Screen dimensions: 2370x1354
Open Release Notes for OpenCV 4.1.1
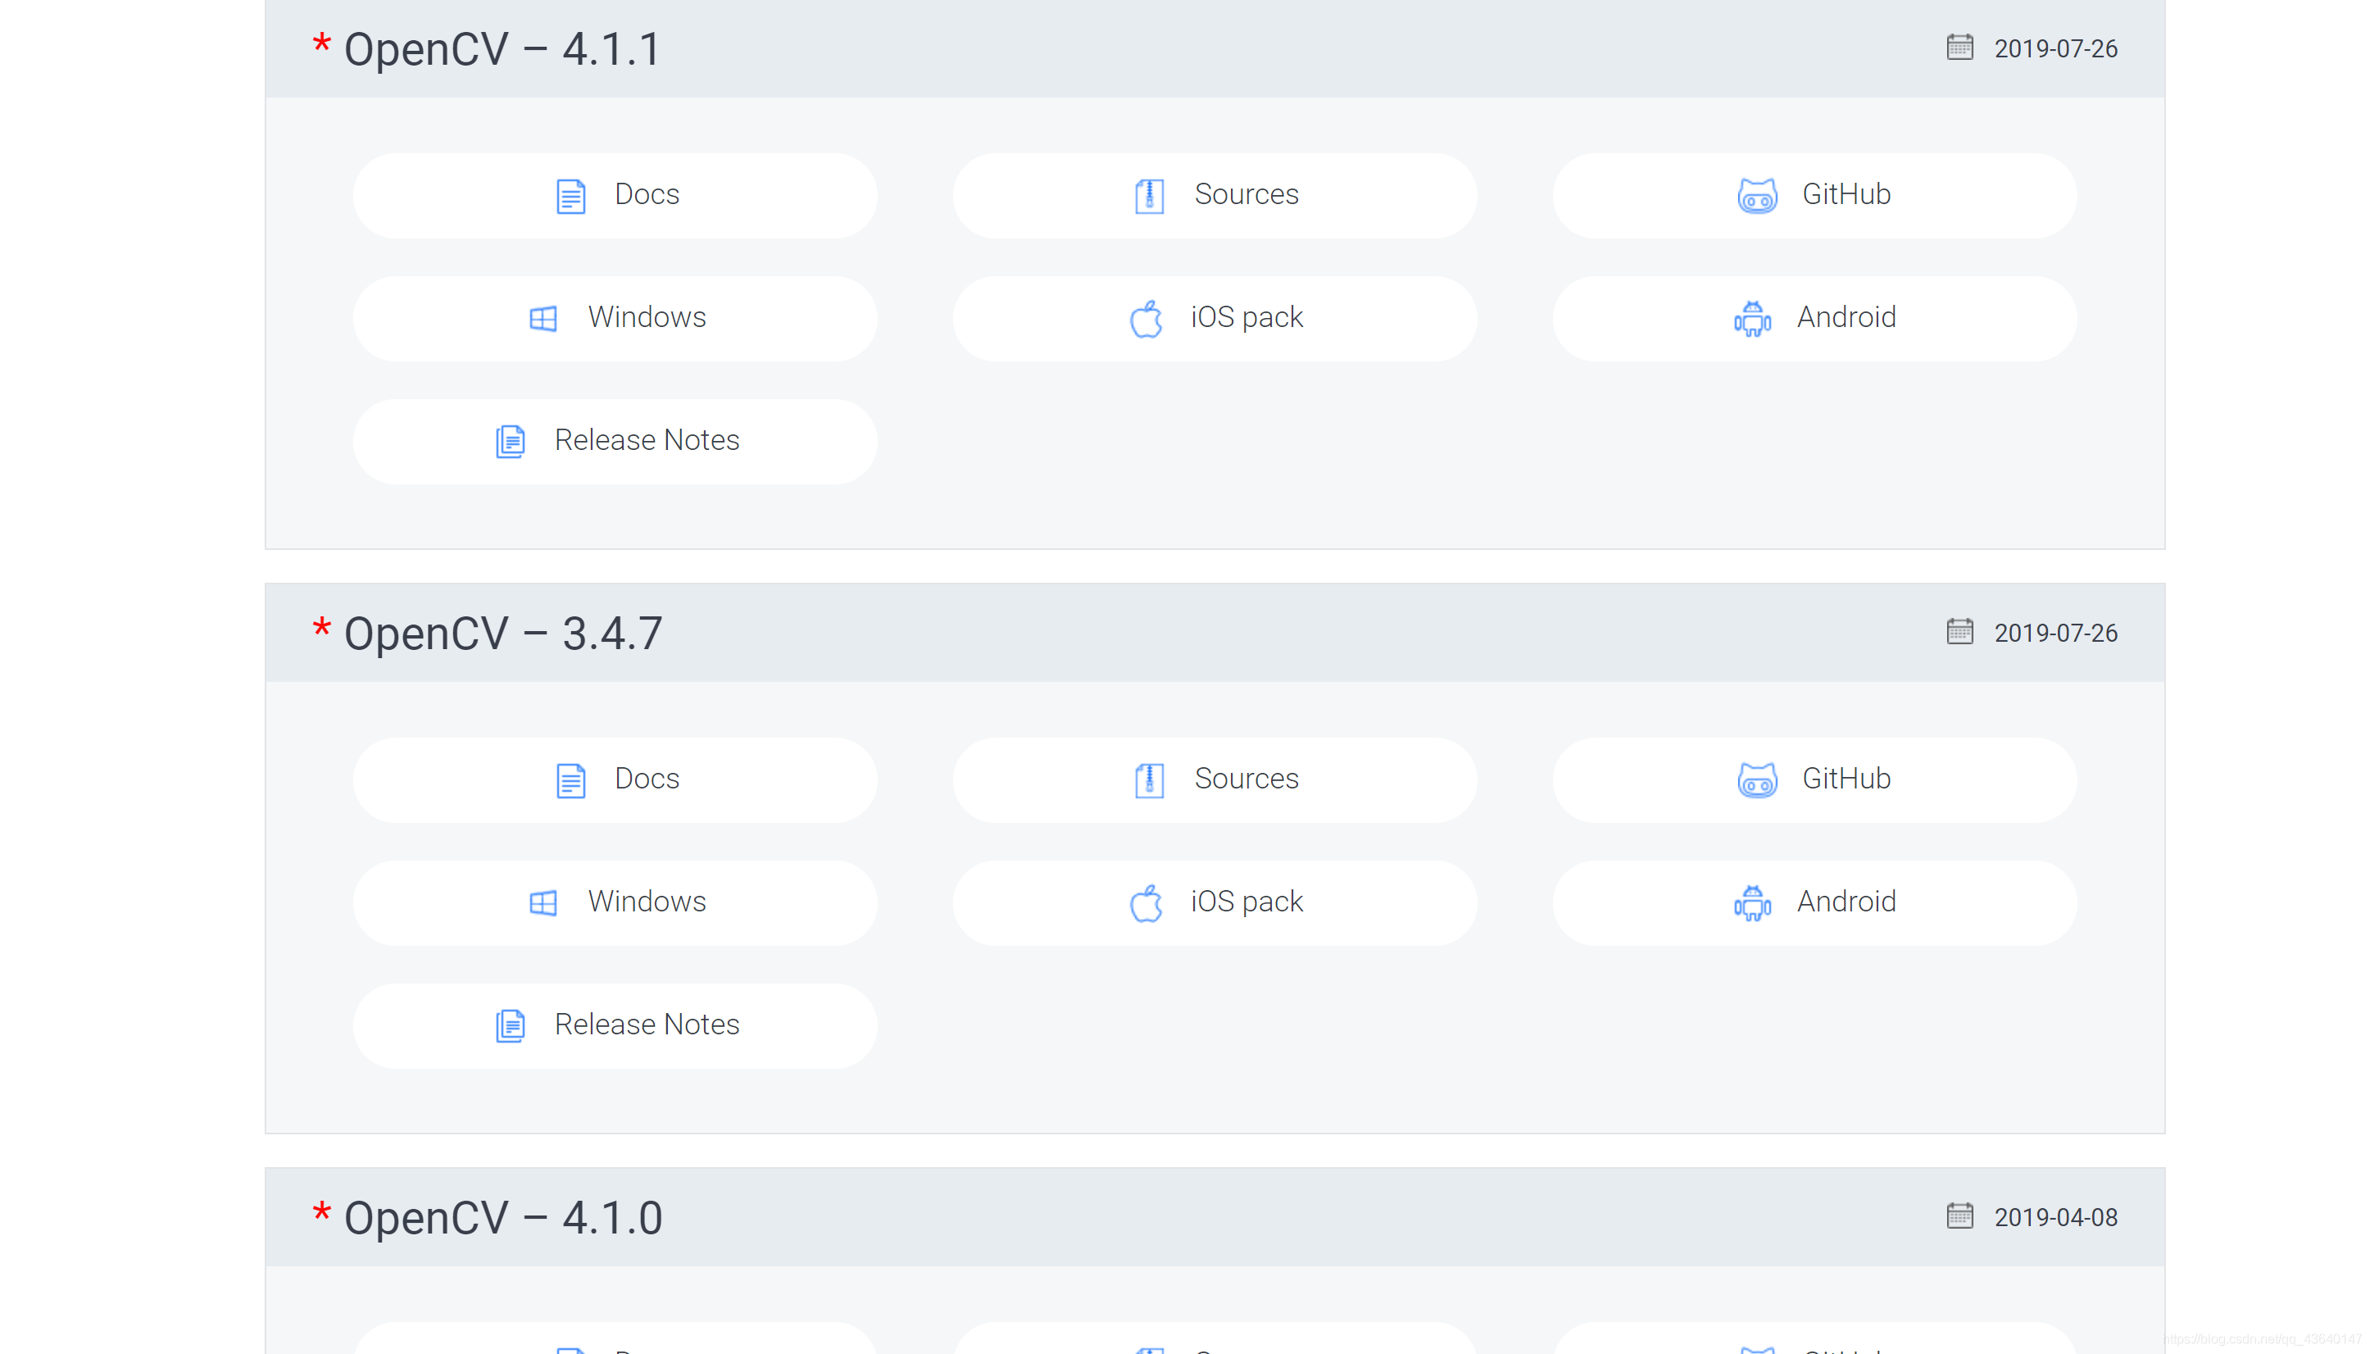pos(615,441)
